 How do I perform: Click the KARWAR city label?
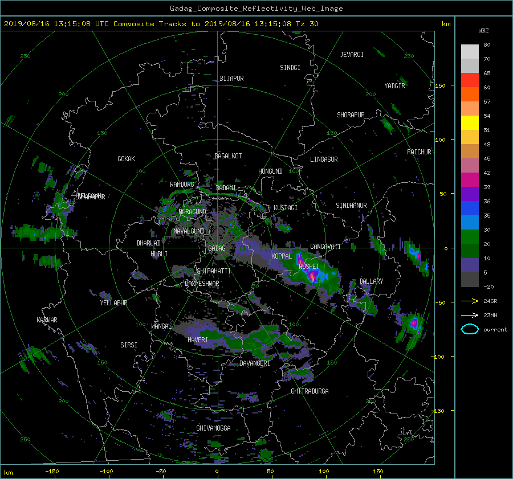tap(47, 320)
